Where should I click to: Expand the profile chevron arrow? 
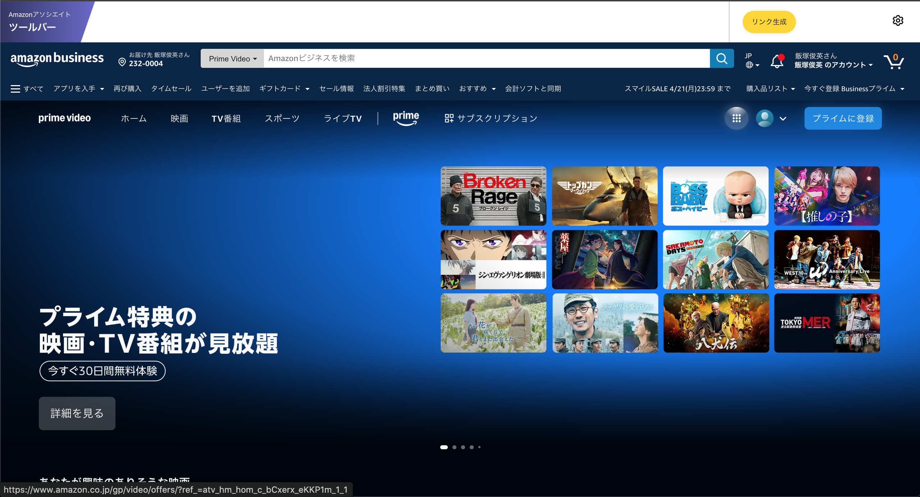tap(783, 119)
